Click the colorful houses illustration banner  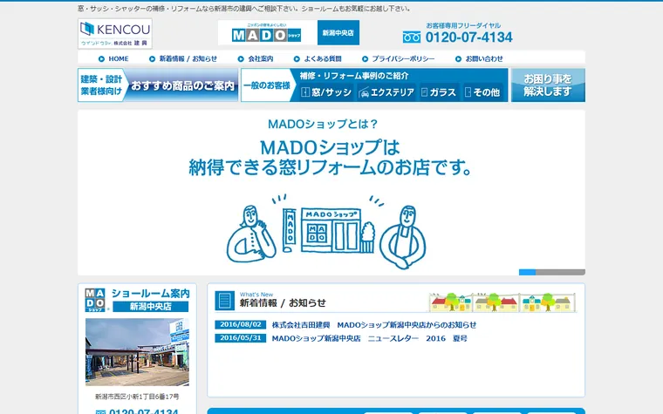point(502,302)
